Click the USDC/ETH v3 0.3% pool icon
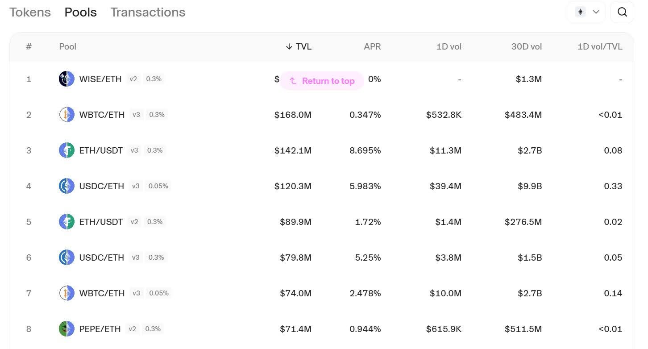This screenshot has height=349, width=648. [x=66, y=258]
